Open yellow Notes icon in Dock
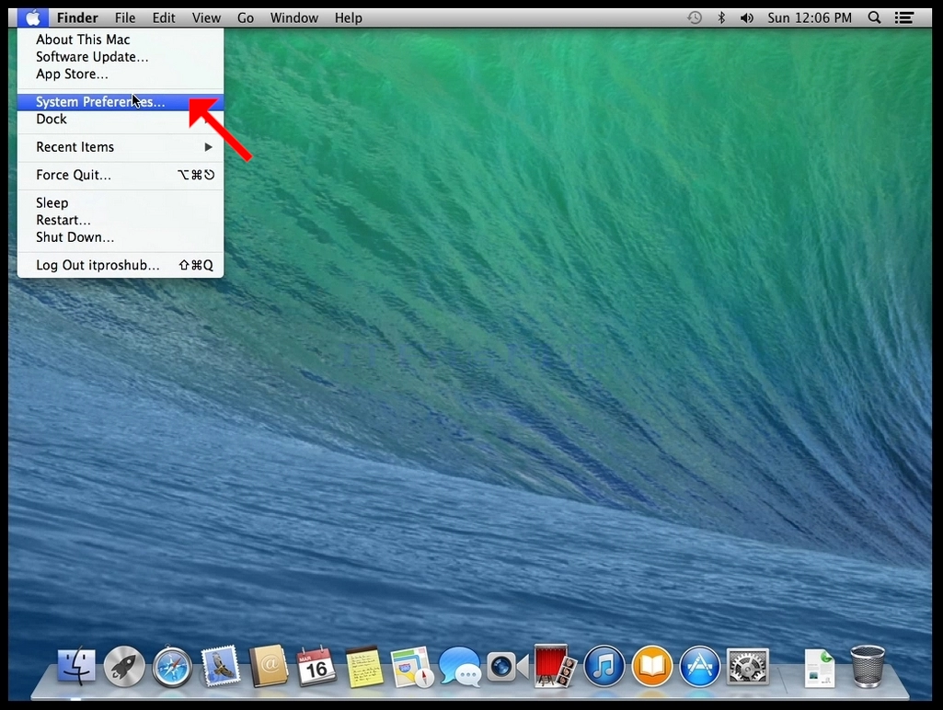 click(364, 667)
